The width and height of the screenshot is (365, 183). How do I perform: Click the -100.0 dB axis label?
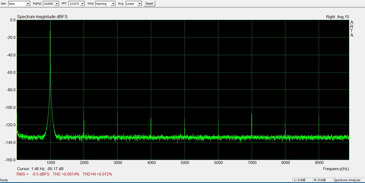tap(10, 108)
